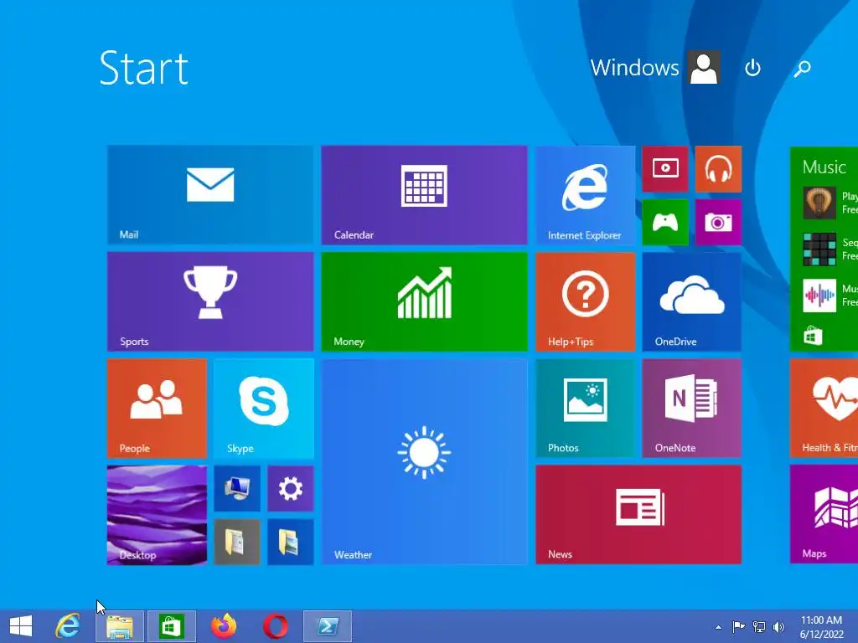Open the News tile

point(638,515)
